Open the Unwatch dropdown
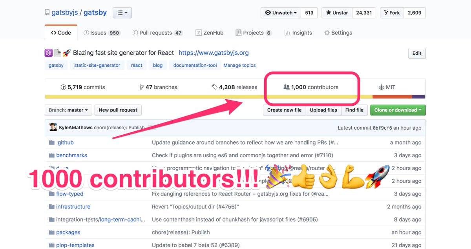 [x=281, y=13]
